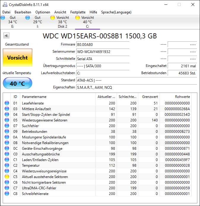The height and width of the screenshot is (206, 200).
Task: Open the Hilfe menu
Action: click(93, 12)
